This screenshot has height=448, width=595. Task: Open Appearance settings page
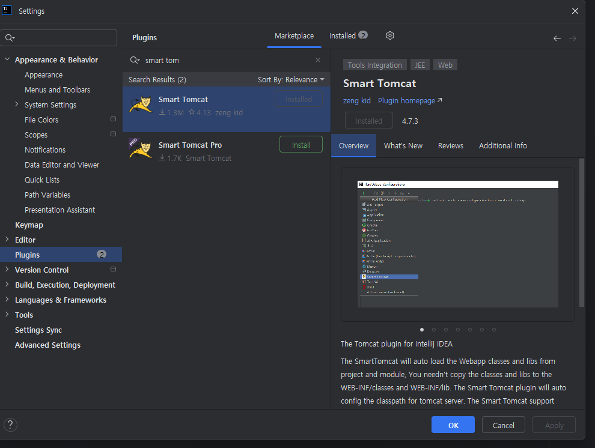tap(44, 75)
